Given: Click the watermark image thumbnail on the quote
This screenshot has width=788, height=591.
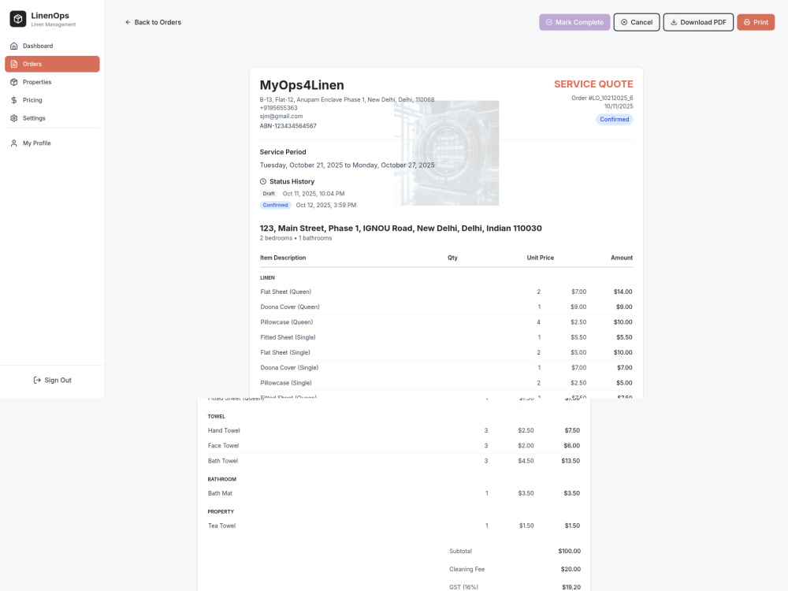Looking at the screenshot, I should (x=446, y=153).
